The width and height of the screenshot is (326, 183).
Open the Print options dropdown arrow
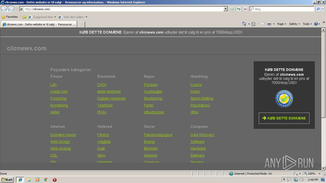274,24
